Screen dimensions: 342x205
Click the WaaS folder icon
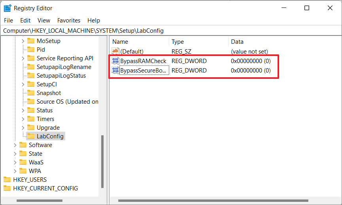pos(23,162)
